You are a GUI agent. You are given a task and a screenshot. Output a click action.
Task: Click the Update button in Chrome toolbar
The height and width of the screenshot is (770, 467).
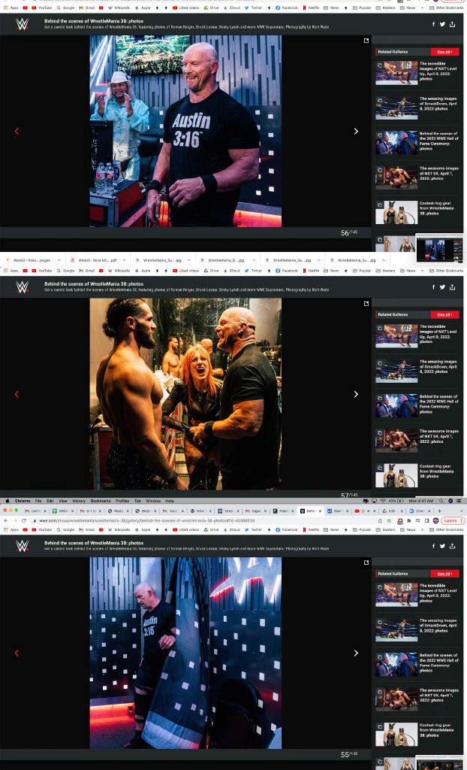tap(453, 520)
